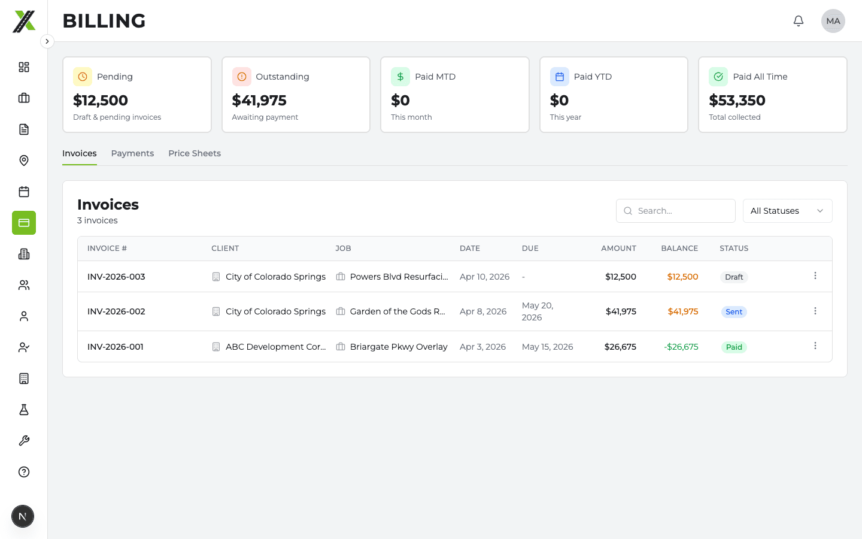Open the dashboard grid icon in sidebar

(24, 67)
